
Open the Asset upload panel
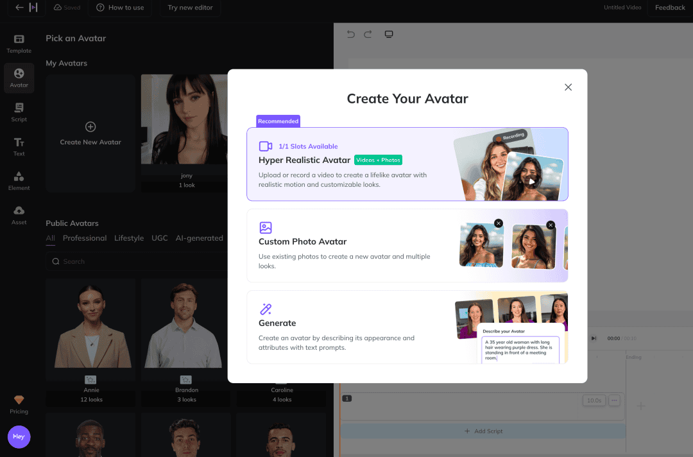click(x=19, y=215)
